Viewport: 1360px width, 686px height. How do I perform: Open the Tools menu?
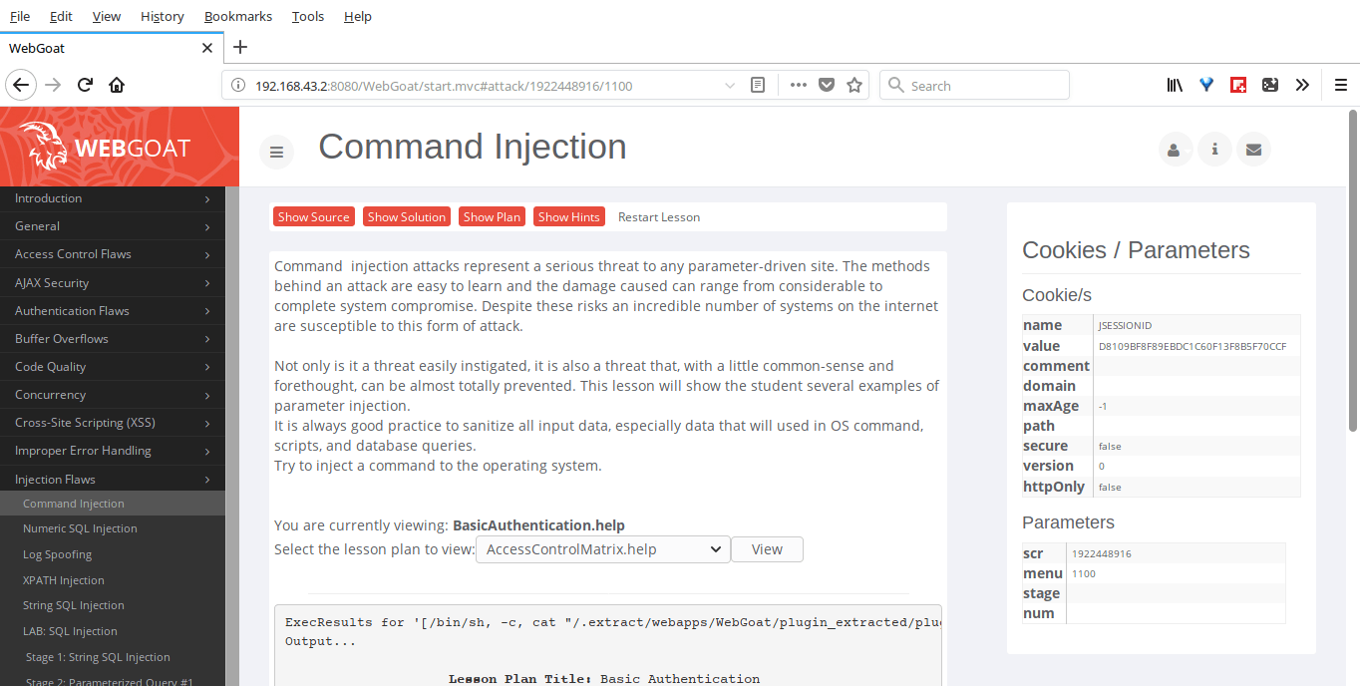(x=308, y=16)
